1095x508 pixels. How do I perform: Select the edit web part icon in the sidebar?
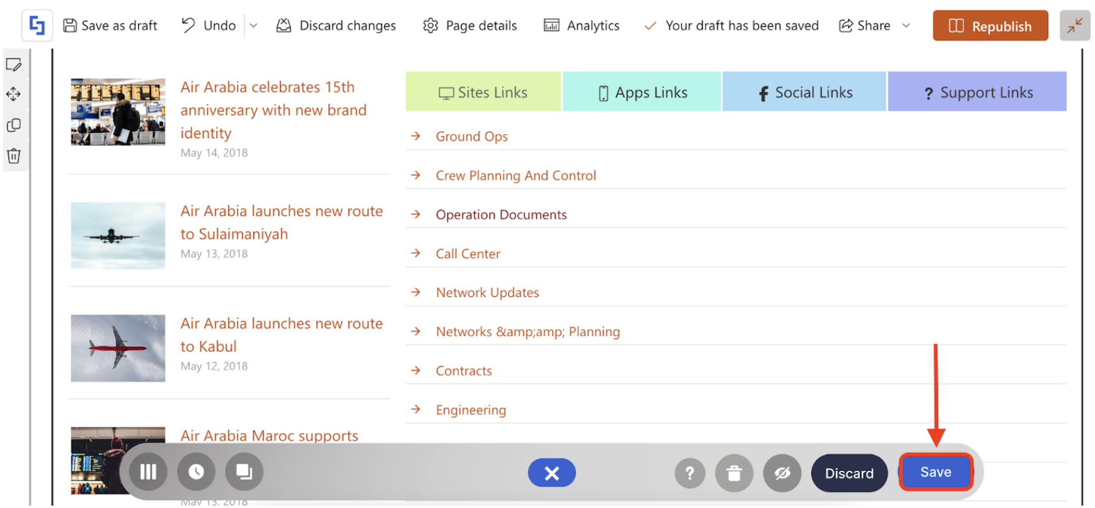(14, 64)
